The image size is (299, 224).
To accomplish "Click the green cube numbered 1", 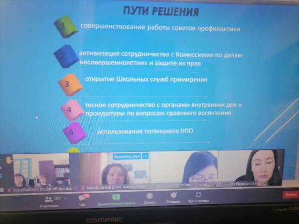I will tap(66, 27).
